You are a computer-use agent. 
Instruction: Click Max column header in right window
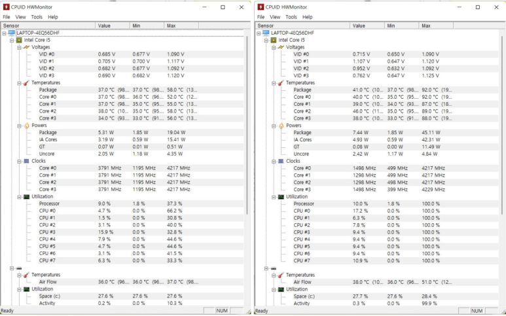click(436, 26)
